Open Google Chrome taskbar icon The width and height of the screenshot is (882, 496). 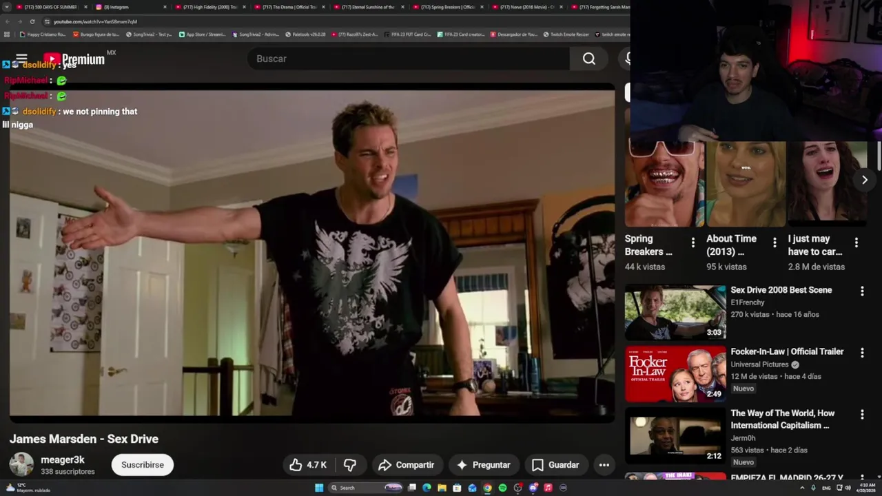[487, 488]
